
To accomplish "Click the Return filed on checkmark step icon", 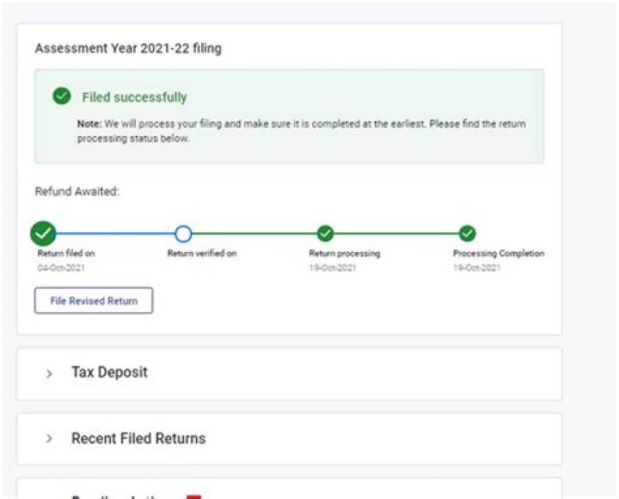I will click(43, 233).
